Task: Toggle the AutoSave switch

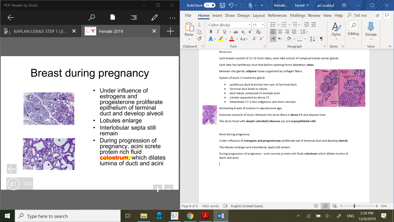Action: (209, 5)
